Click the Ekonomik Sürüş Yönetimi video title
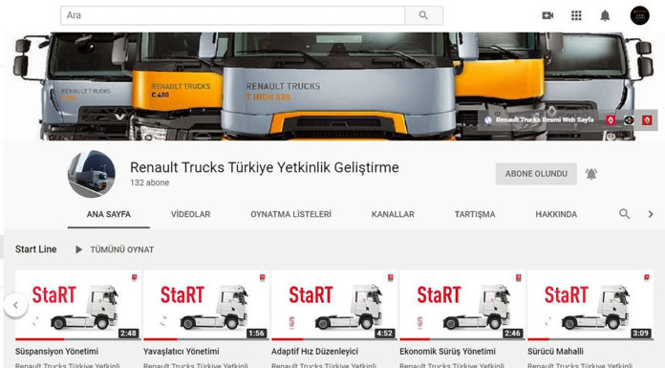Screen dimensions: 665x368 [x=447, y=352]
